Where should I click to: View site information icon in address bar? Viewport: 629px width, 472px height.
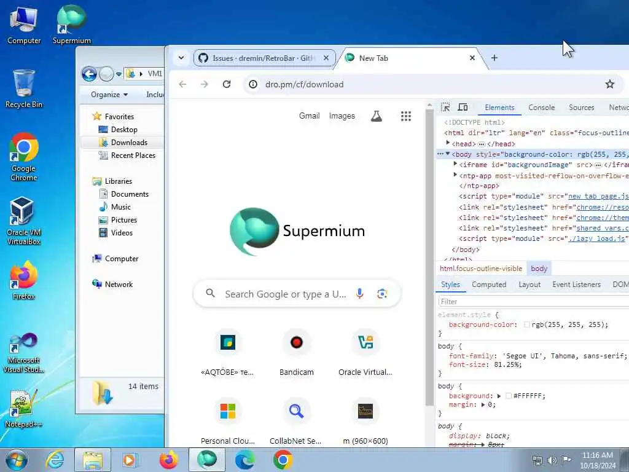click(x=253, y=84)
